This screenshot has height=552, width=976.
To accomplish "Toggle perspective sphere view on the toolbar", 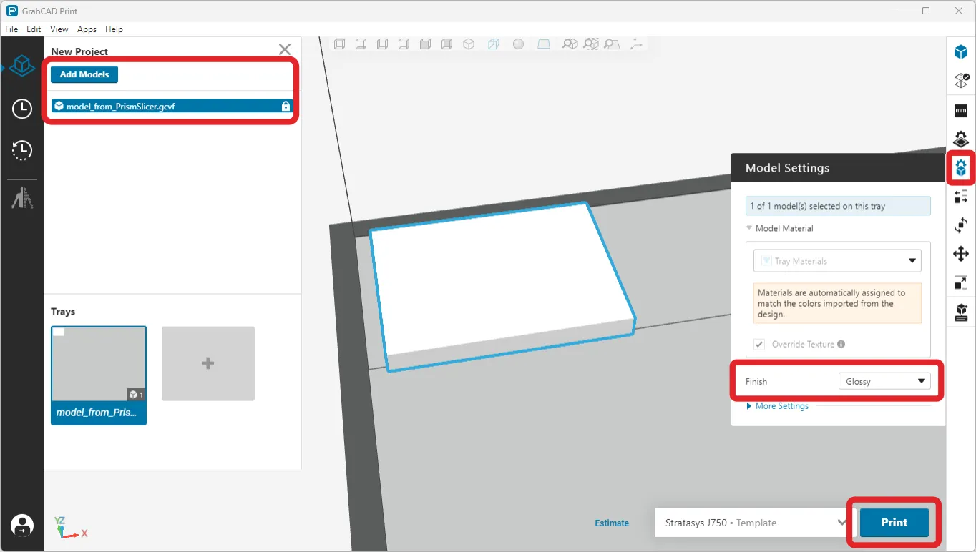I will 518,44.
